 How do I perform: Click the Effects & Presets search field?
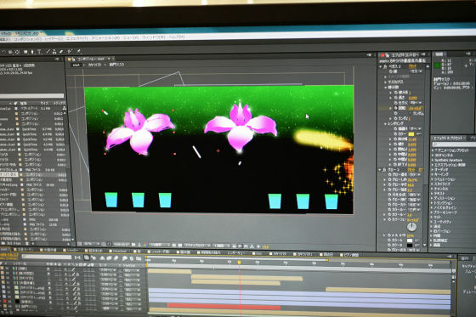pyautogui.click(x=455, y=144)
